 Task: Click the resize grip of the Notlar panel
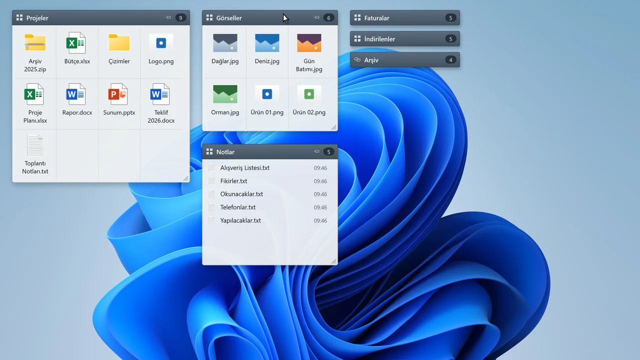pos(334,261)
